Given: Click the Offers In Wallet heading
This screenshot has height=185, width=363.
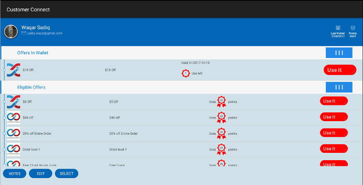Looking at the screenshot, I should [33, 53].
